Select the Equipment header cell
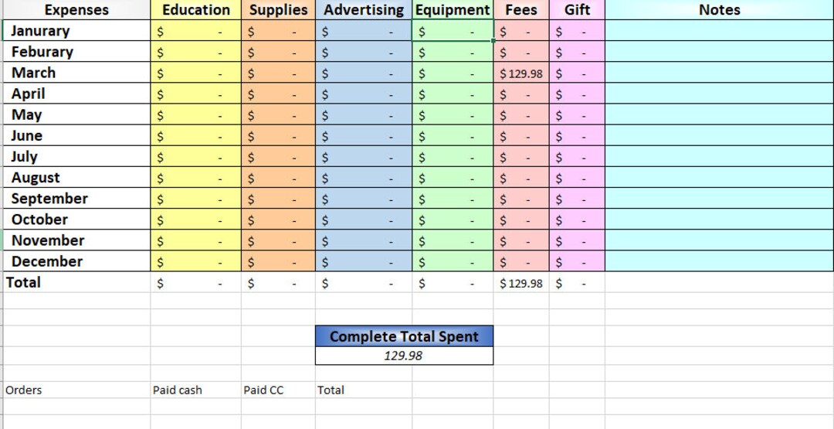834x429 pixels. (x=453, y=9)
